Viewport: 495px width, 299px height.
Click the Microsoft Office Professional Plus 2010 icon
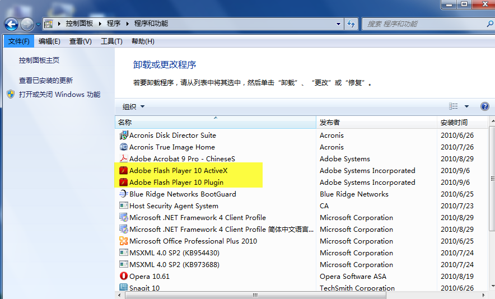[124, 241]
